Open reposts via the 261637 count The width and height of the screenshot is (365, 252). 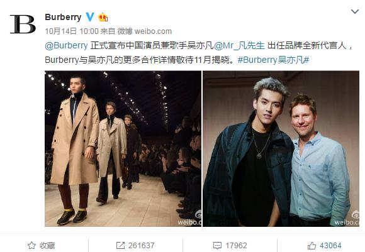(142, 246)
